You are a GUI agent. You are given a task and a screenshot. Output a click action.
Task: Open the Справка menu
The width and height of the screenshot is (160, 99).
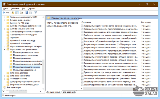[31, 9]
